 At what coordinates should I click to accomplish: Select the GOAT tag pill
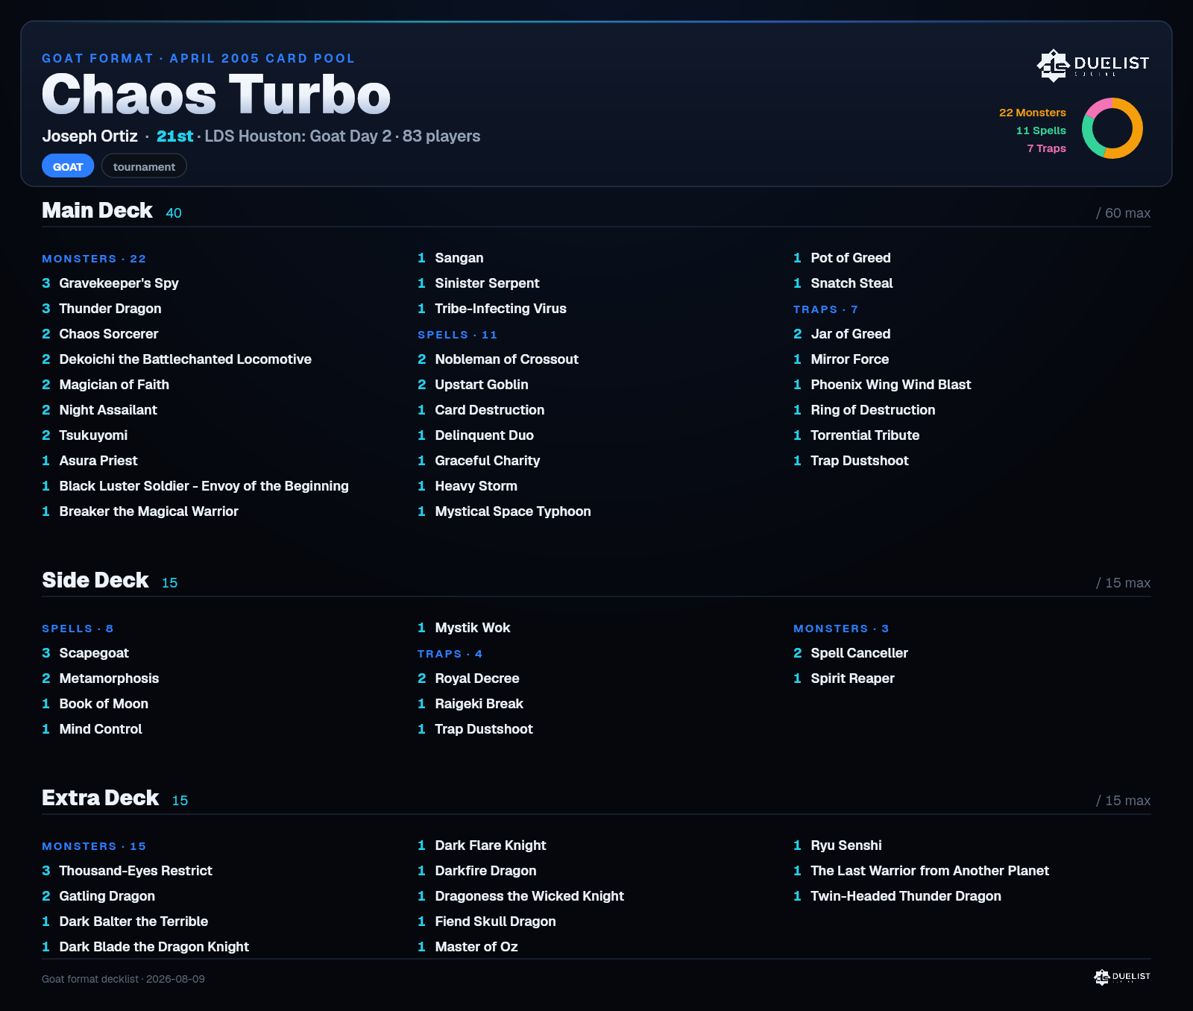click(68, 166)
